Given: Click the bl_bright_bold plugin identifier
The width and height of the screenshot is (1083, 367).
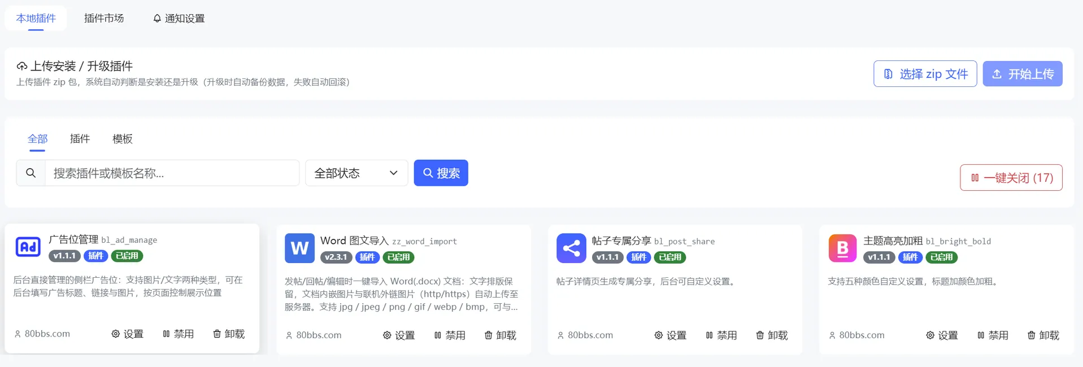Looking at the screenshot, I should pos(959,242).
